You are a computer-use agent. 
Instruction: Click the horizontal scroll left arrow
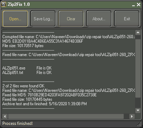click(5, 117)
